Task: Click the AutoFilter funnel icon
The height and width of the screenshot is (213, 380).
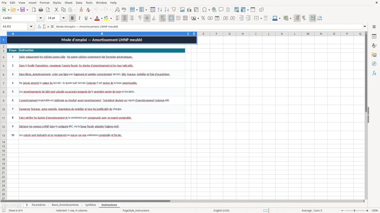Action: tap(174, 10)
